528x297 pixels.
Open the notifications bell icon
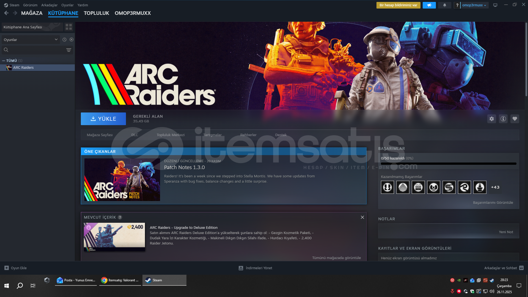[x=445, y=5]
